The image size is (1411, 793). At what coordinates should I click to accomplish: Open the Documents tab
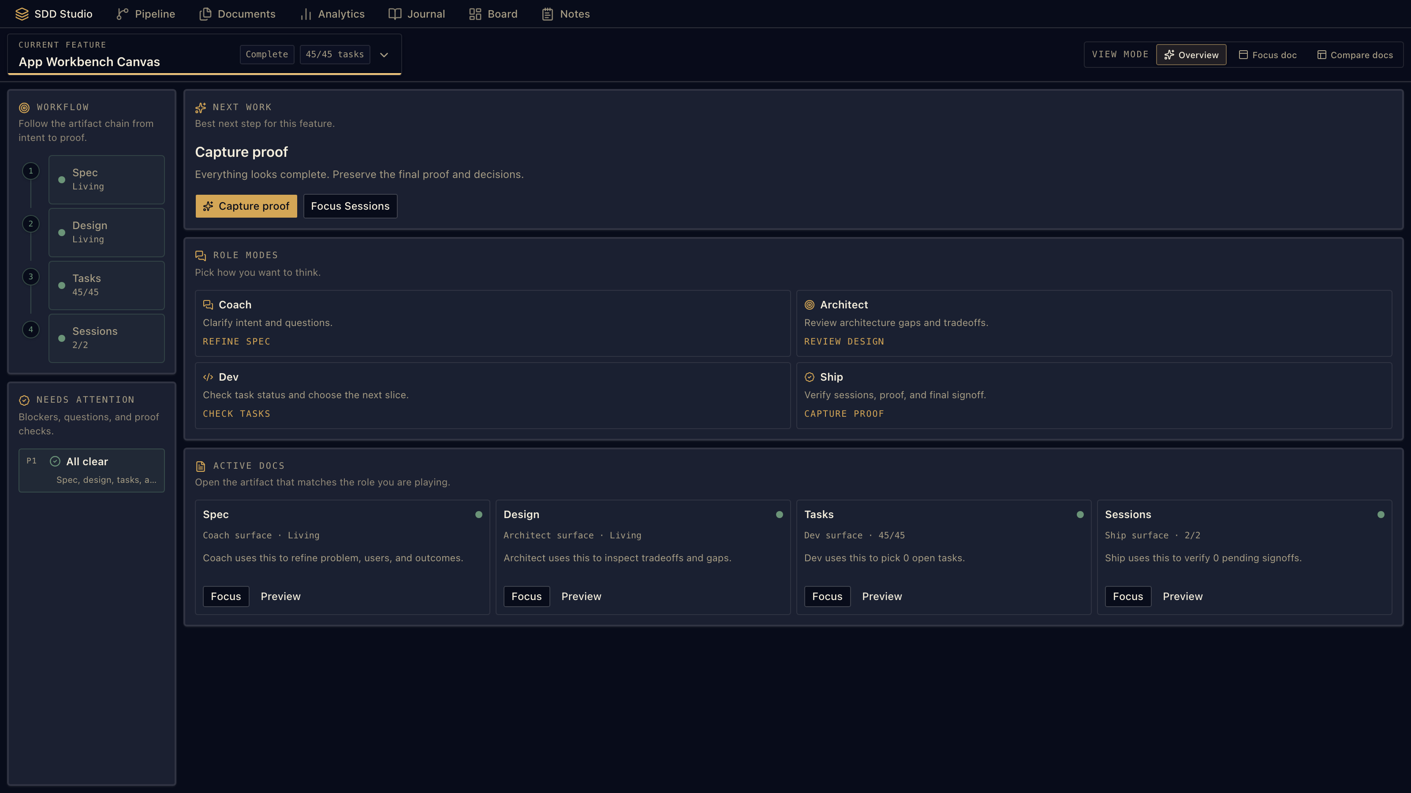pyautogui.click(x=237, y=14)
